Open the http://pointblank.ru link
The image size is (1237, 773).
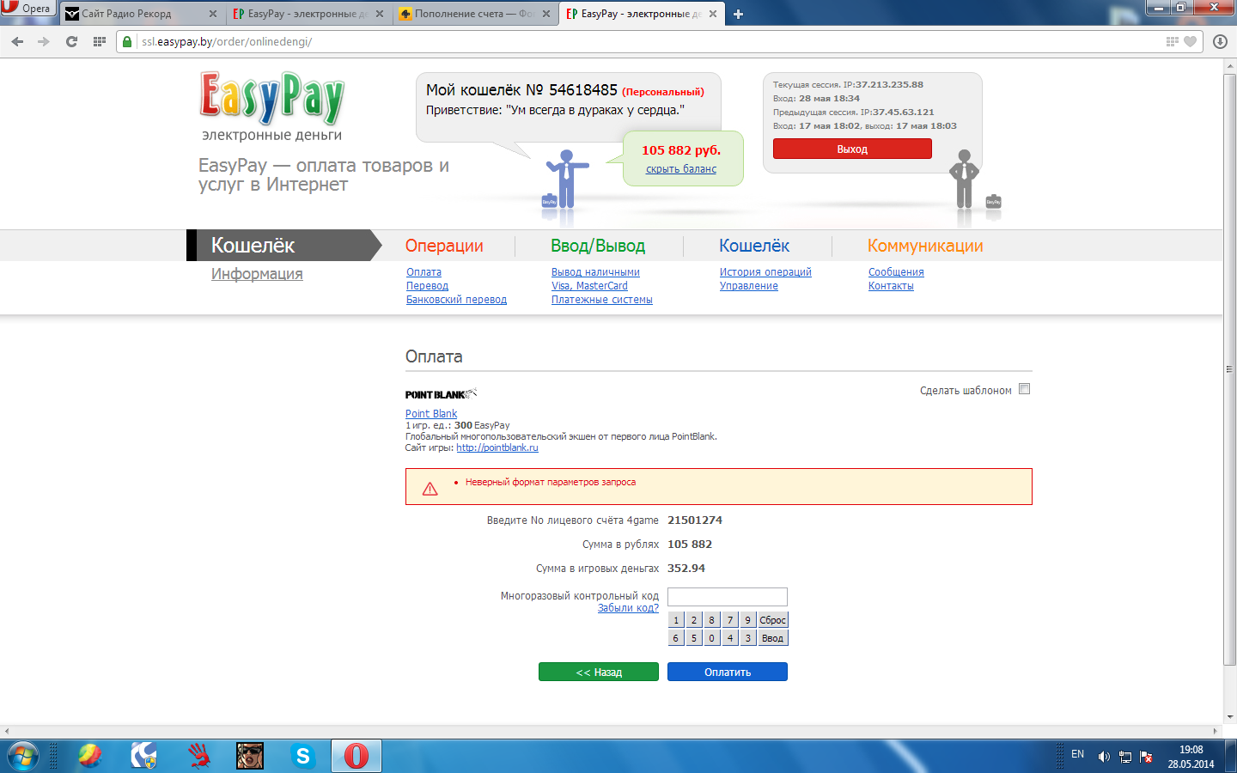point(497,447)
